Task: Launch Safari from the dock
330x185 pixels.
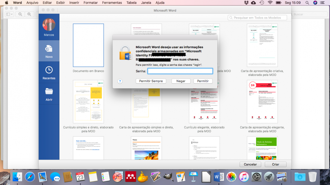Action: 30,177
